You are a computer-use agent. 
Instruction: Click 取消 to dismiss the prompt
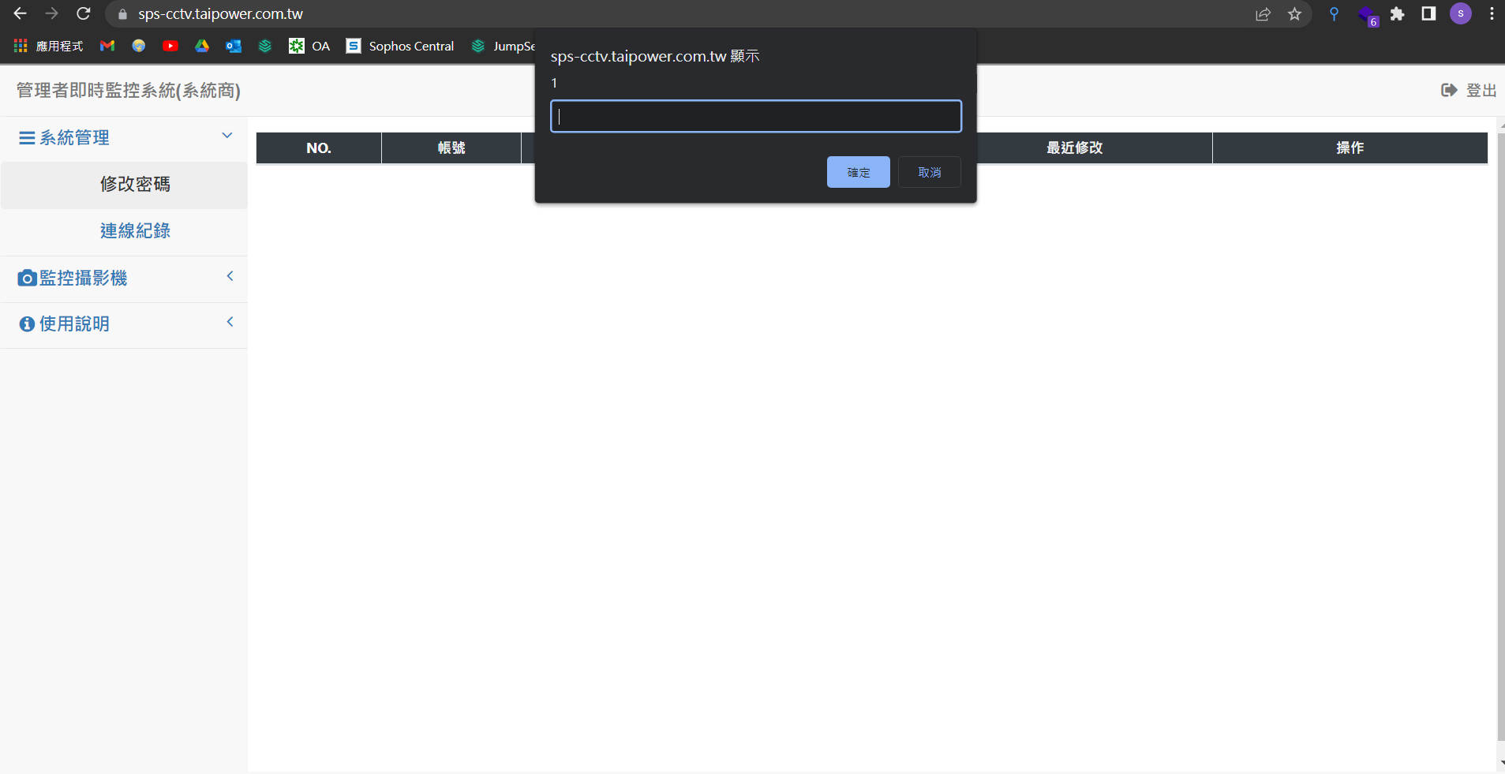[x=930, y=172]
